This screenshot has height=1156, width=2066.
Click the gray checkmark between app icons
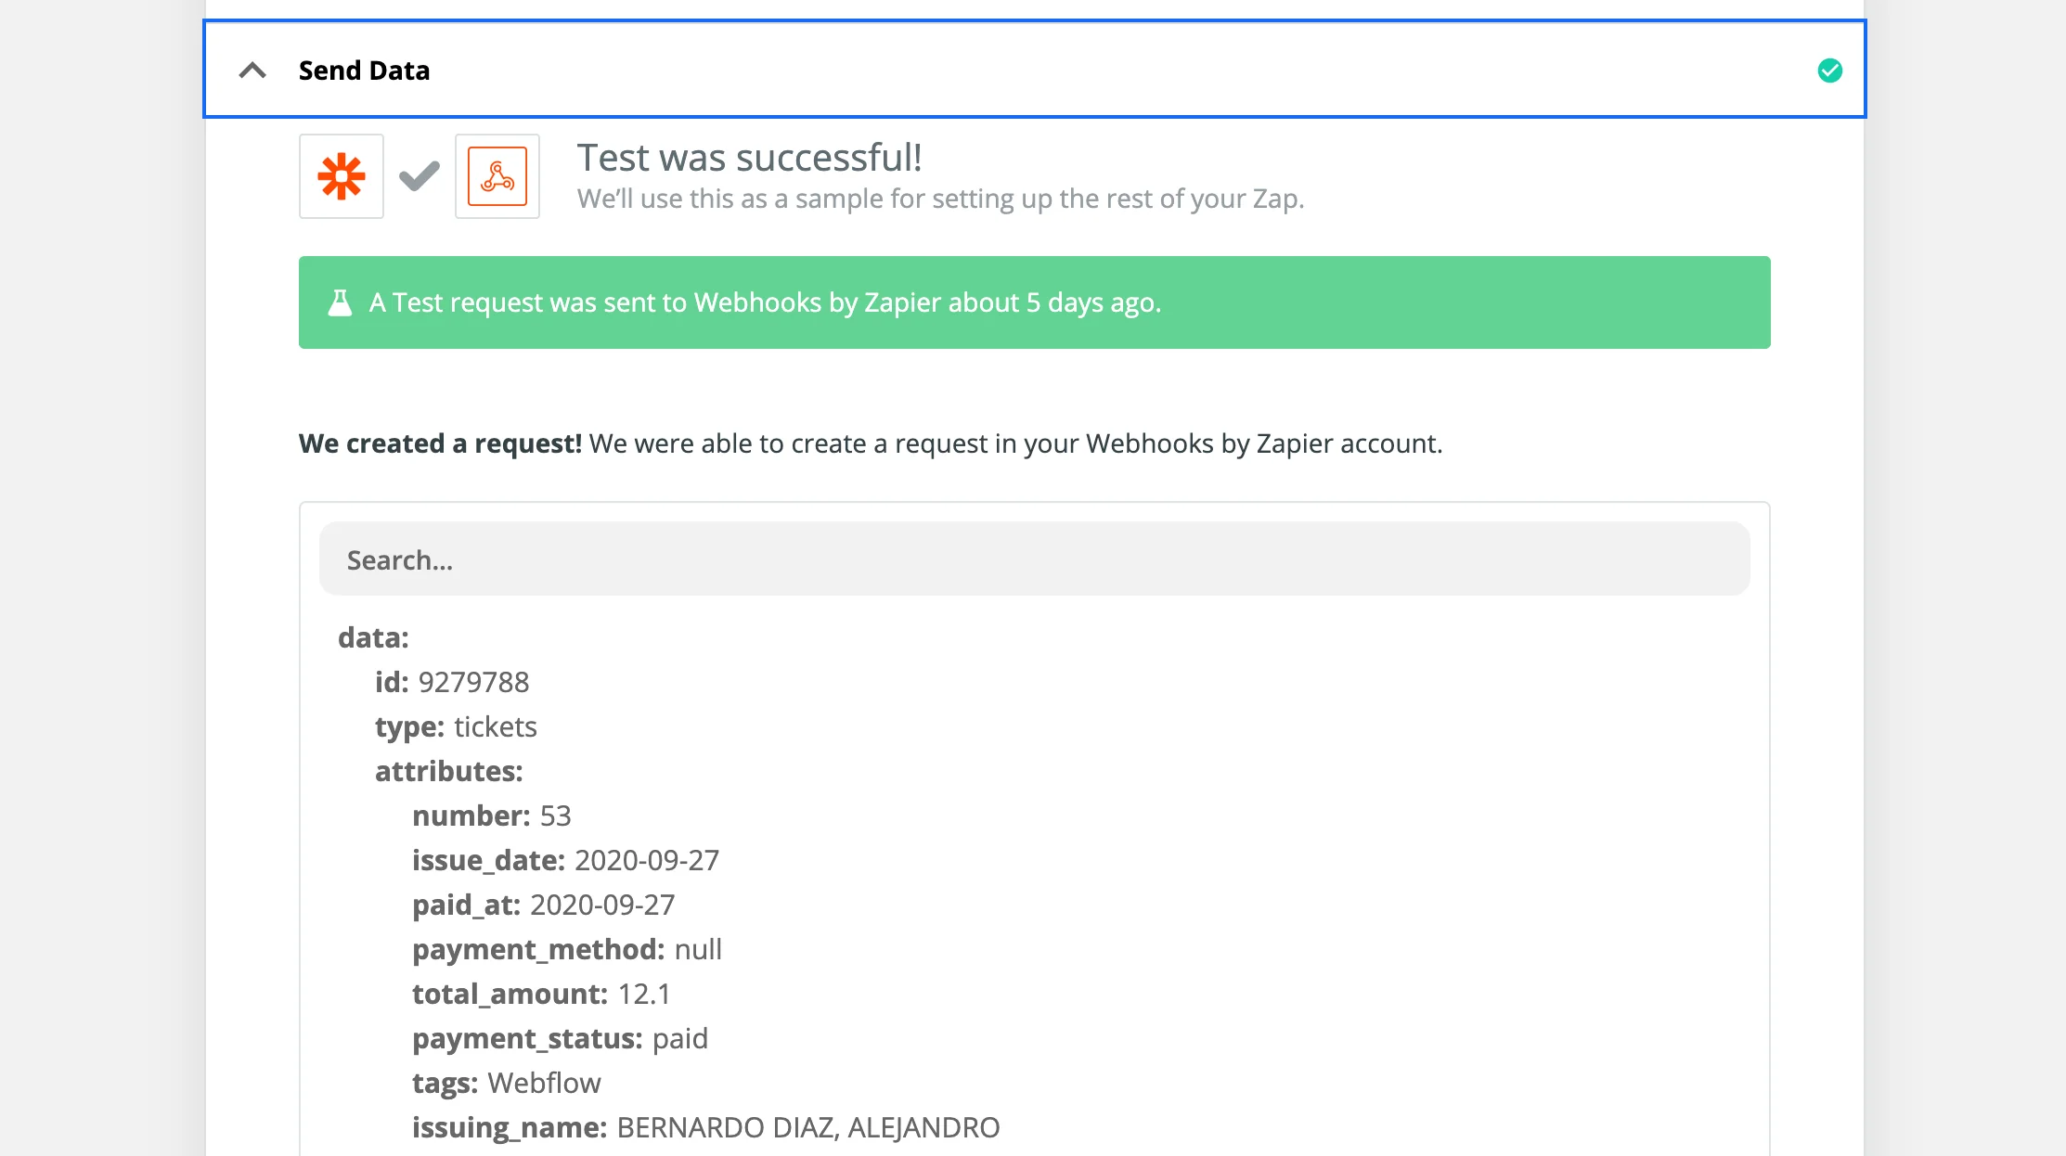pos(420,176)
